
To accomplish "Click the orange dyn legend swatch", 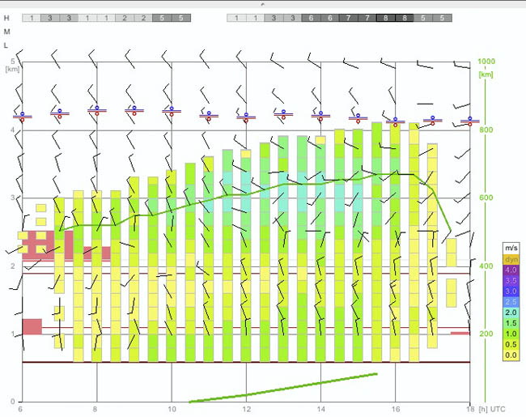I will tap(511, 259).
